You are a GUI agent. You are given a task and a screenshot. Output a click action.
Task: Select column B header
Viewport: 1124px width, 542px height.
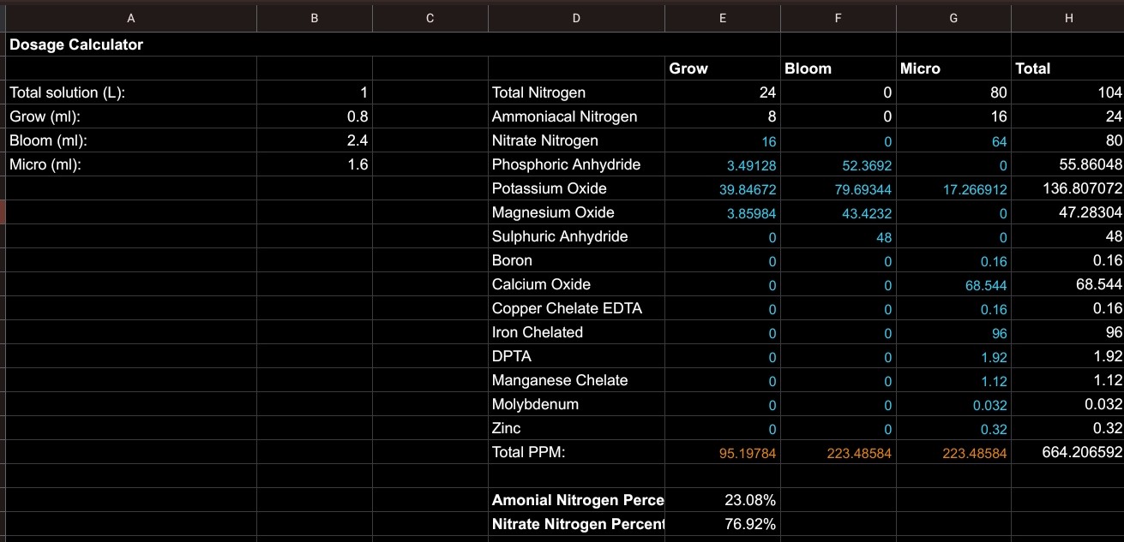pos(314,17)
